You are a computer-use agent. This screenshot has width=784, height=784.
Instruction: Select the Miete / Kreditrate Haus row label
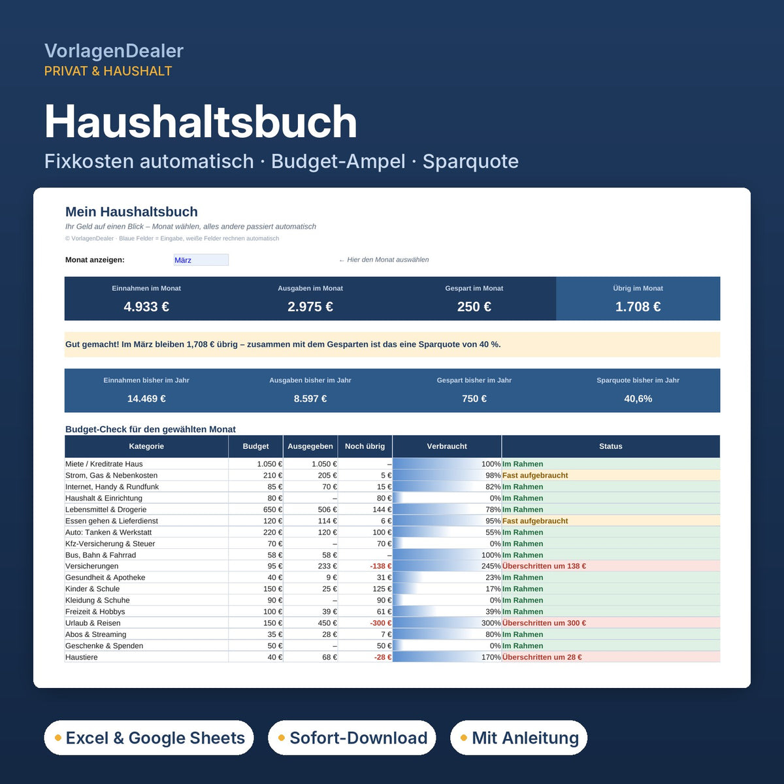point(104,464)
